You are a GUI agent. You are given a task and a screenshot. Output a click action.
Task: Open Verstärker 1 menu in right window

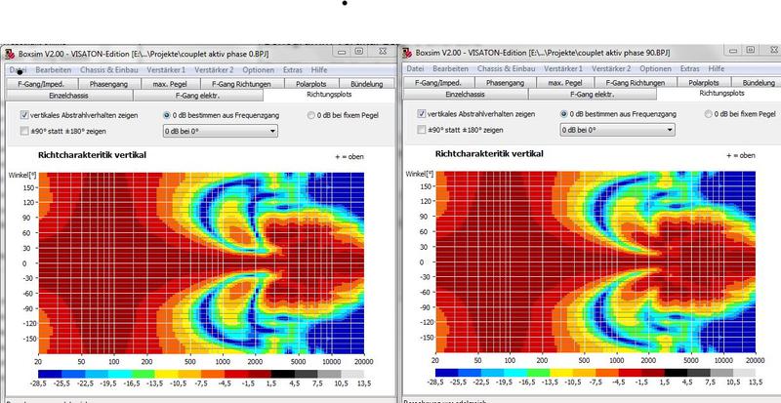563,68
